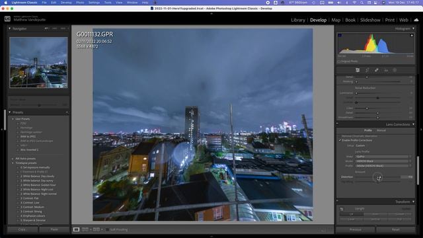The image size is (423, 238).
Task: Open the Setup Custom dropdown
Action: click(x=360, y=145)
